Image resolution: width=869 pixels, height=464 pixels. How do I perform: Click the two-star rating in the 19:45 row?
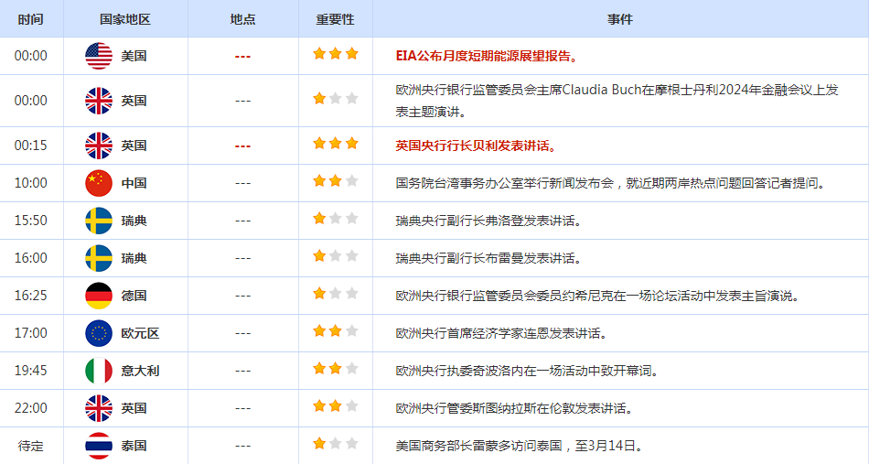click(336, 369)
